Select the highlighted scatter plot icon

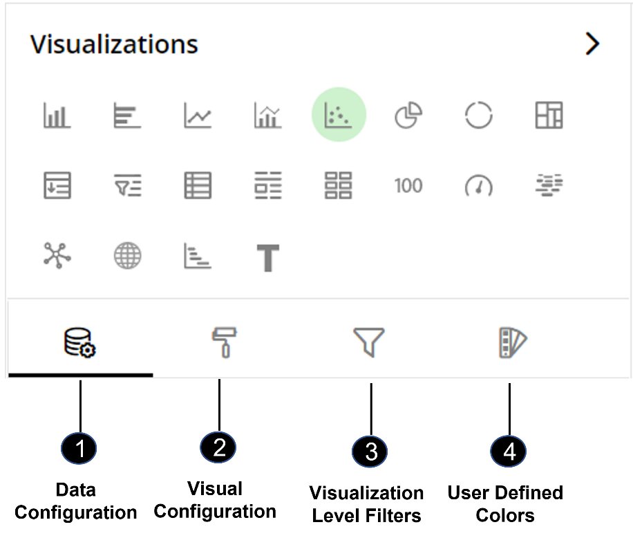click(x=339, y=115)
